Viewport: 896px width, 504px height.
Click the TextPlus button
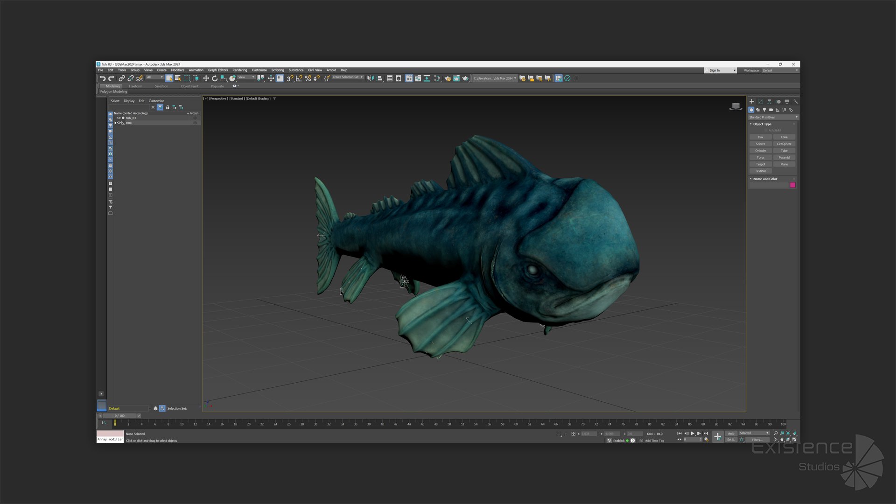761,171
